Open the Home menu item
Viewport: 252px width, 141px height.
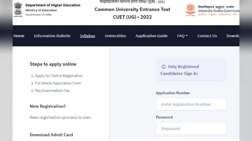[19, 36]
